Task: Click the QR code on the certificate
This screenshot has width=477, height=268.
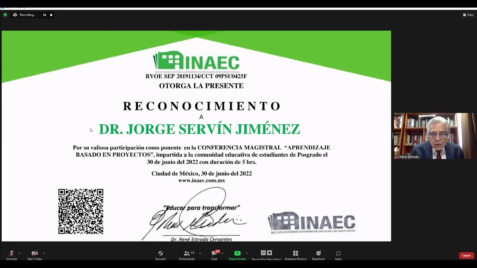Action: pos(81,211)
